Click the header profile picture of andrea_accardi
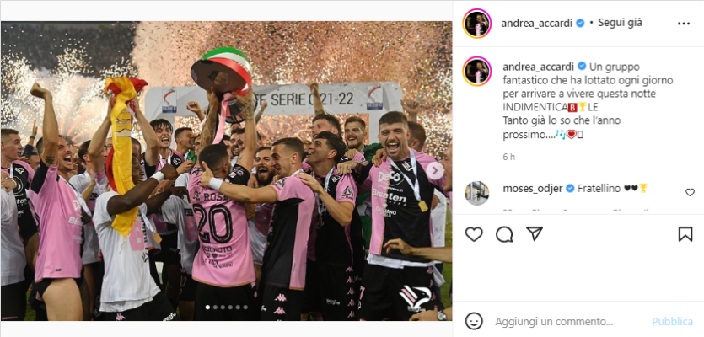This screenshot has height=337, width=704. (477, 24)
